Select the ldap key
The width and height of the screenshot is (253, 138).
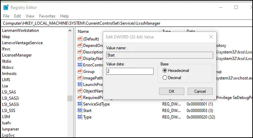(6, 36)
